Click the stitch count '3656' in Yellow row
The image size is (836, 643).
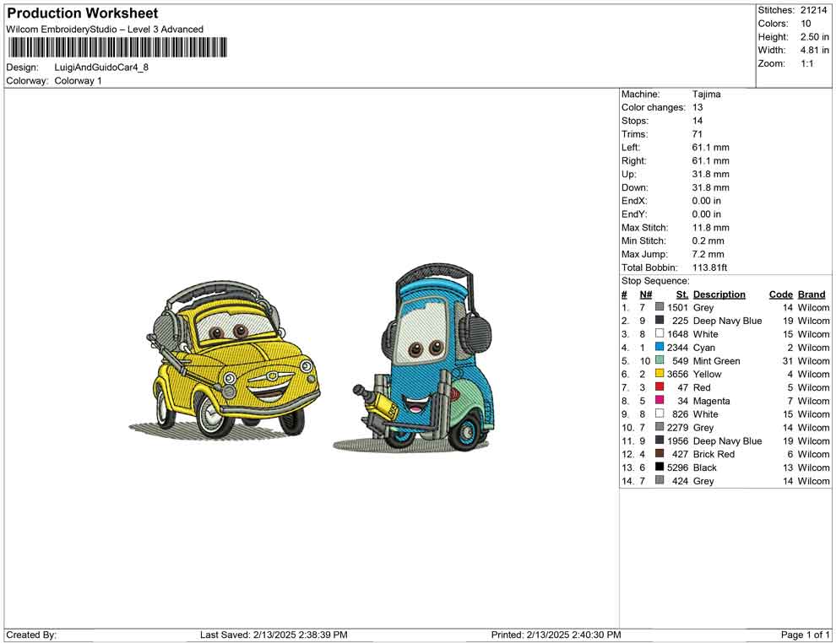pyautogui.click(x=677, y=374)
